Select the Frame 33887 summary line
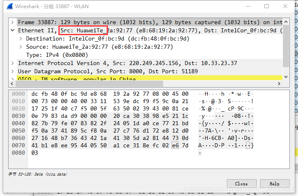This screenshot has width=298, height=196. coord(150,22)
